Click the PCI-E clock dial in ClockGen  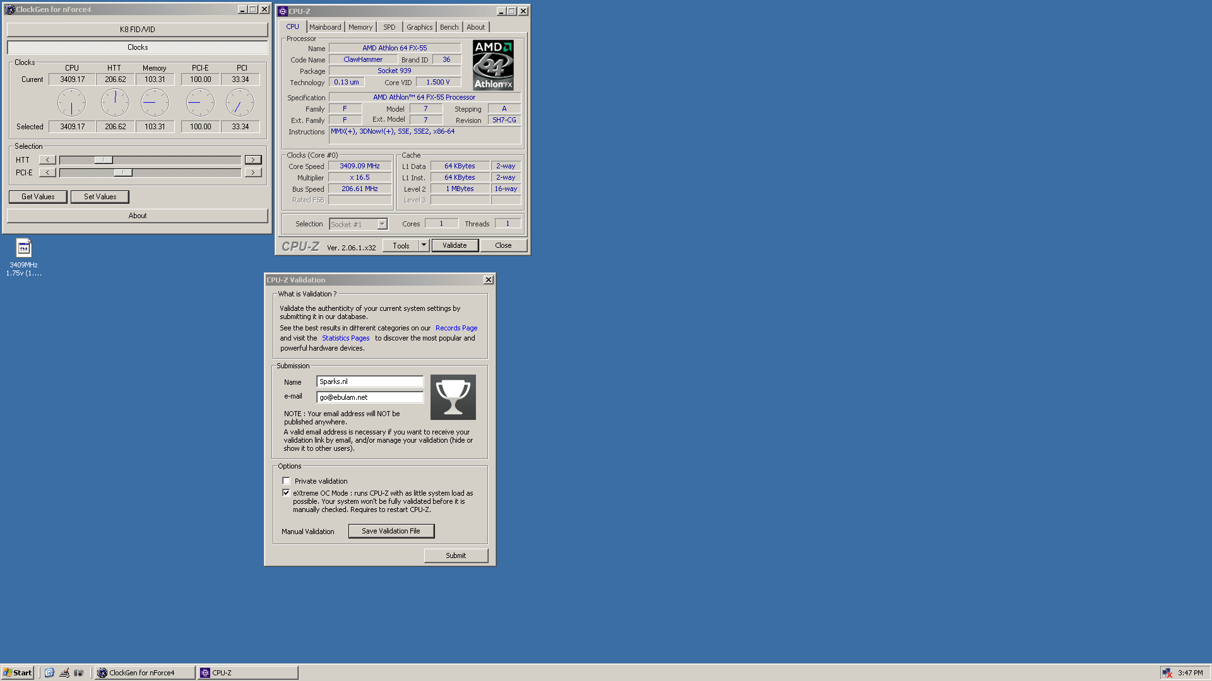click(x=200, y=103)
